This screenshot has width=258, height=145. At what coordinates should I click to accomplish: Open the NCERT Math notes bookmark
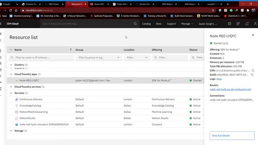tap(209, 16)
